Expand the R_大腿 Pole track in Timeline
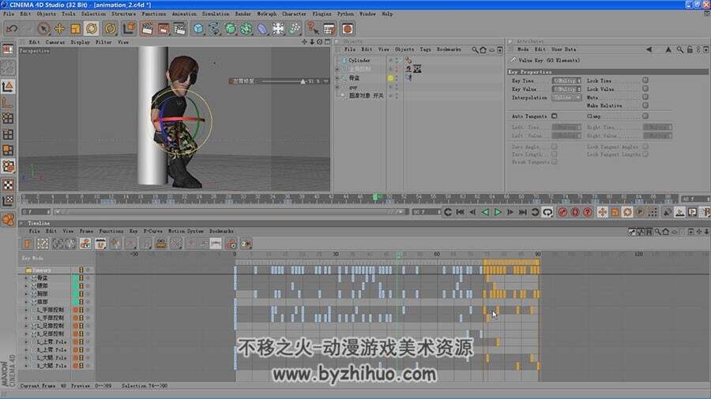This screenshot has height=399, width=711. (26, 366)
